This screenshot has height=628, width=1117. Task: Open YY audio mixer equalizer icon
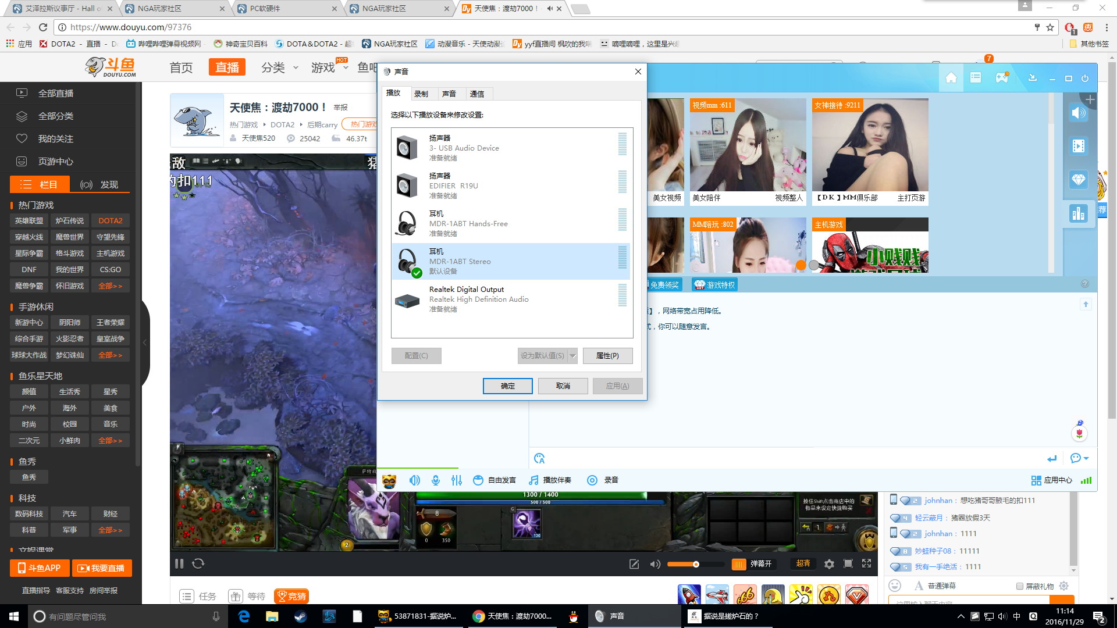[x=457, y=480]
